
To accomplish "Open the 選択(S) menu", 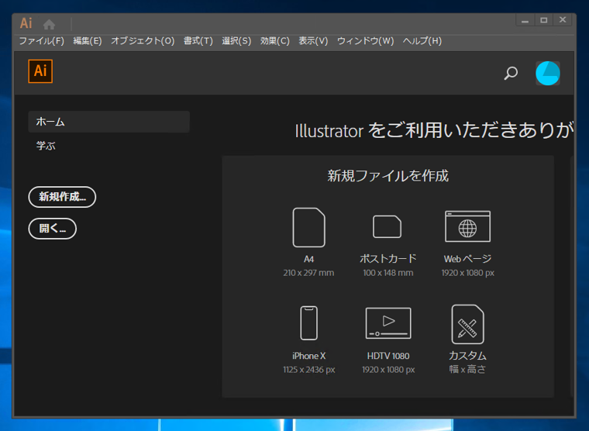I will point(236,40).
